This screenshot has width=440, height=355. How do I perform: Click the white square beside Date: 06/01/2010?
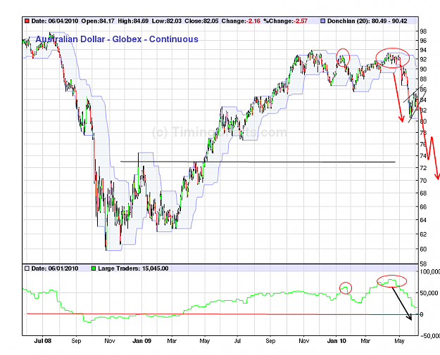pyautogui.click(x=27, y=269)
